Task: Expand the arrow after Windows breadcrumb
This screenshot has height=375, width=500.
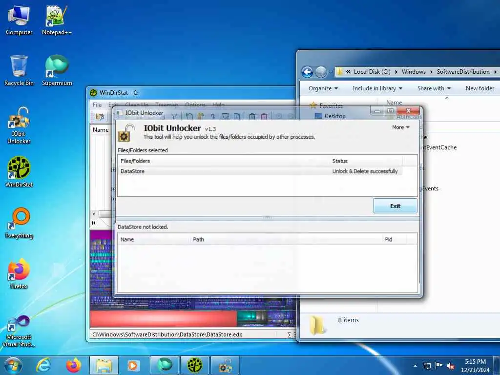Action: (x=431, y=72)
